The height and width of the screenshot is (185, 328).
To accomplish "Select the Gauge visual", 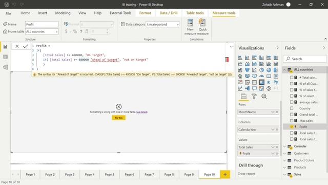I will click(x=261, y=76).
